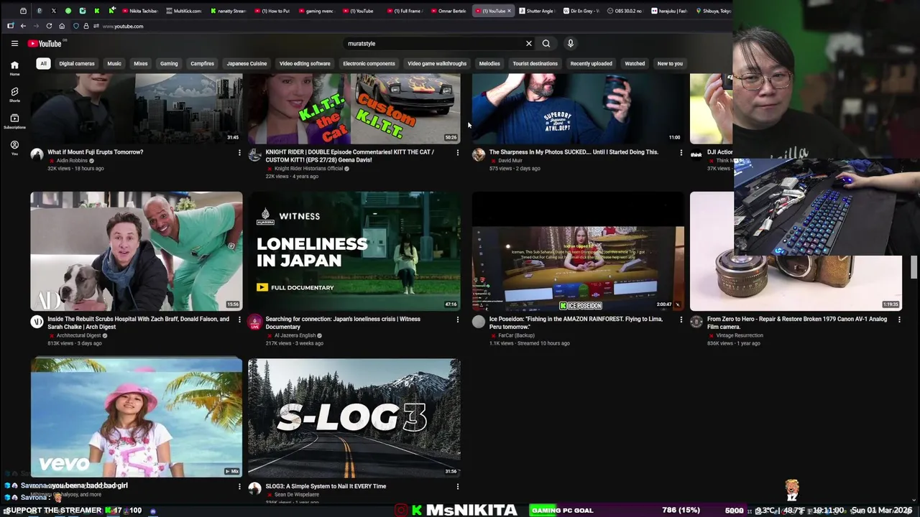Switch to the Nikita Tachibana browser tab
Image resolution: width=920 pixels, height=517 pixels.
[x=140, y=11]
